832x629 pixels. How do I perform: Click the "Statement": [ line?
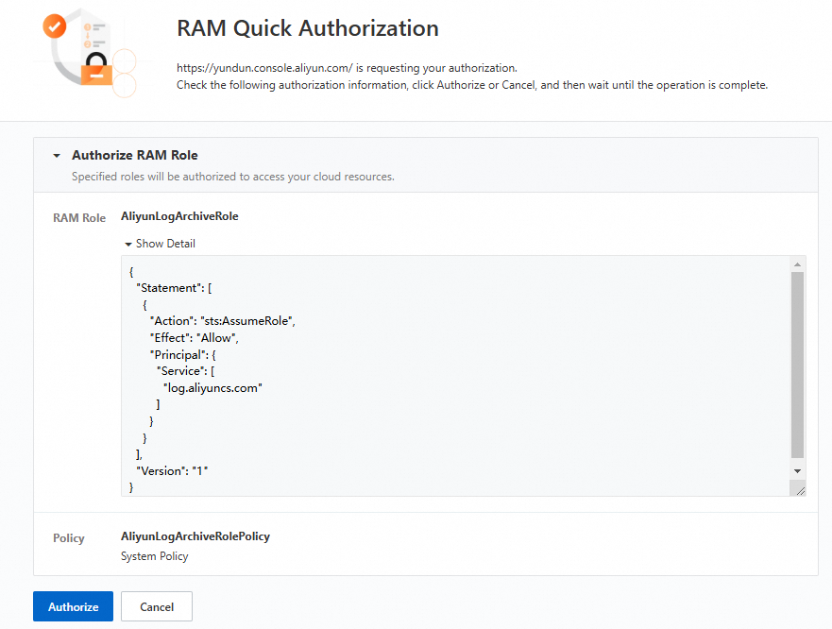174,288
